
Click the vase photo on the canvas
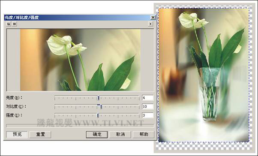point(204,75)
